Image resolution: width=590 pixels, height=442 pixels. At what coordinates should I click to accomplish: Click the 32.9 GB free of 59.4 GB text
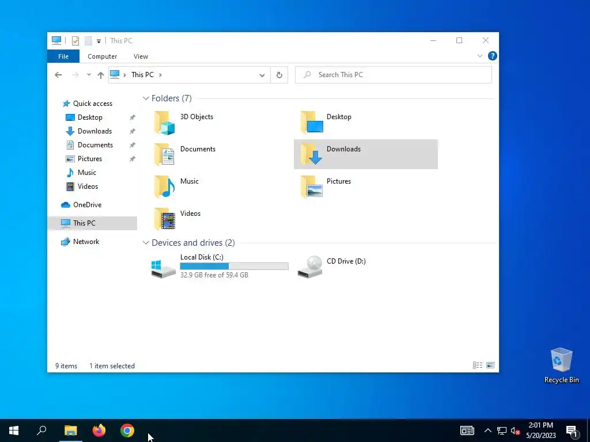point(214,275)
